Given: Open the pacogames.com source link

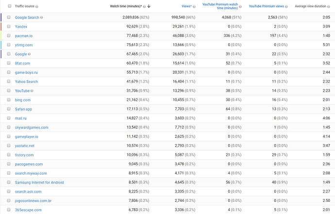Looking at the screenshot, I should click(x=29, y=164).
